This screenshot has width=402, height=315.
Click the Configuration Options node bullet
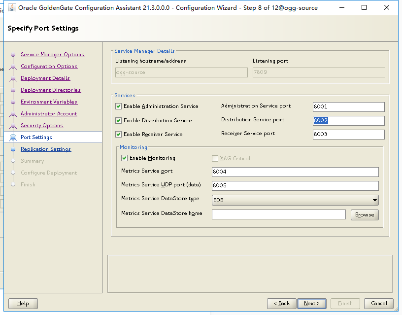pos(13,67)
